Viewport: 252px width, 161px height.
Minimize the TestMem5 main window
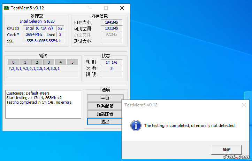90,8
